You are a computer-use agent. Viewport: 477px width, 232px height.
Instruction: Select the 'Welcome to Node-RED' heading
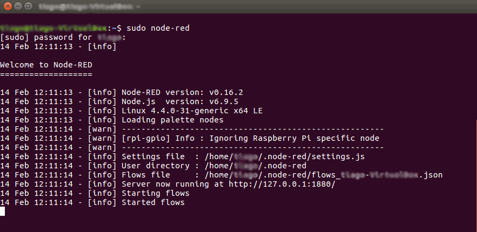pyautogui.click(x=46, y=65)
